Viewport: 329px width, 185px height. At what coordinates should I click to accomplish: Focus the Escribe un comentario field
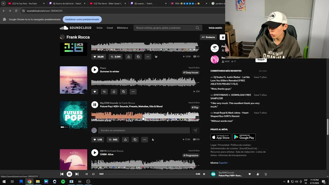coord(144,130)
